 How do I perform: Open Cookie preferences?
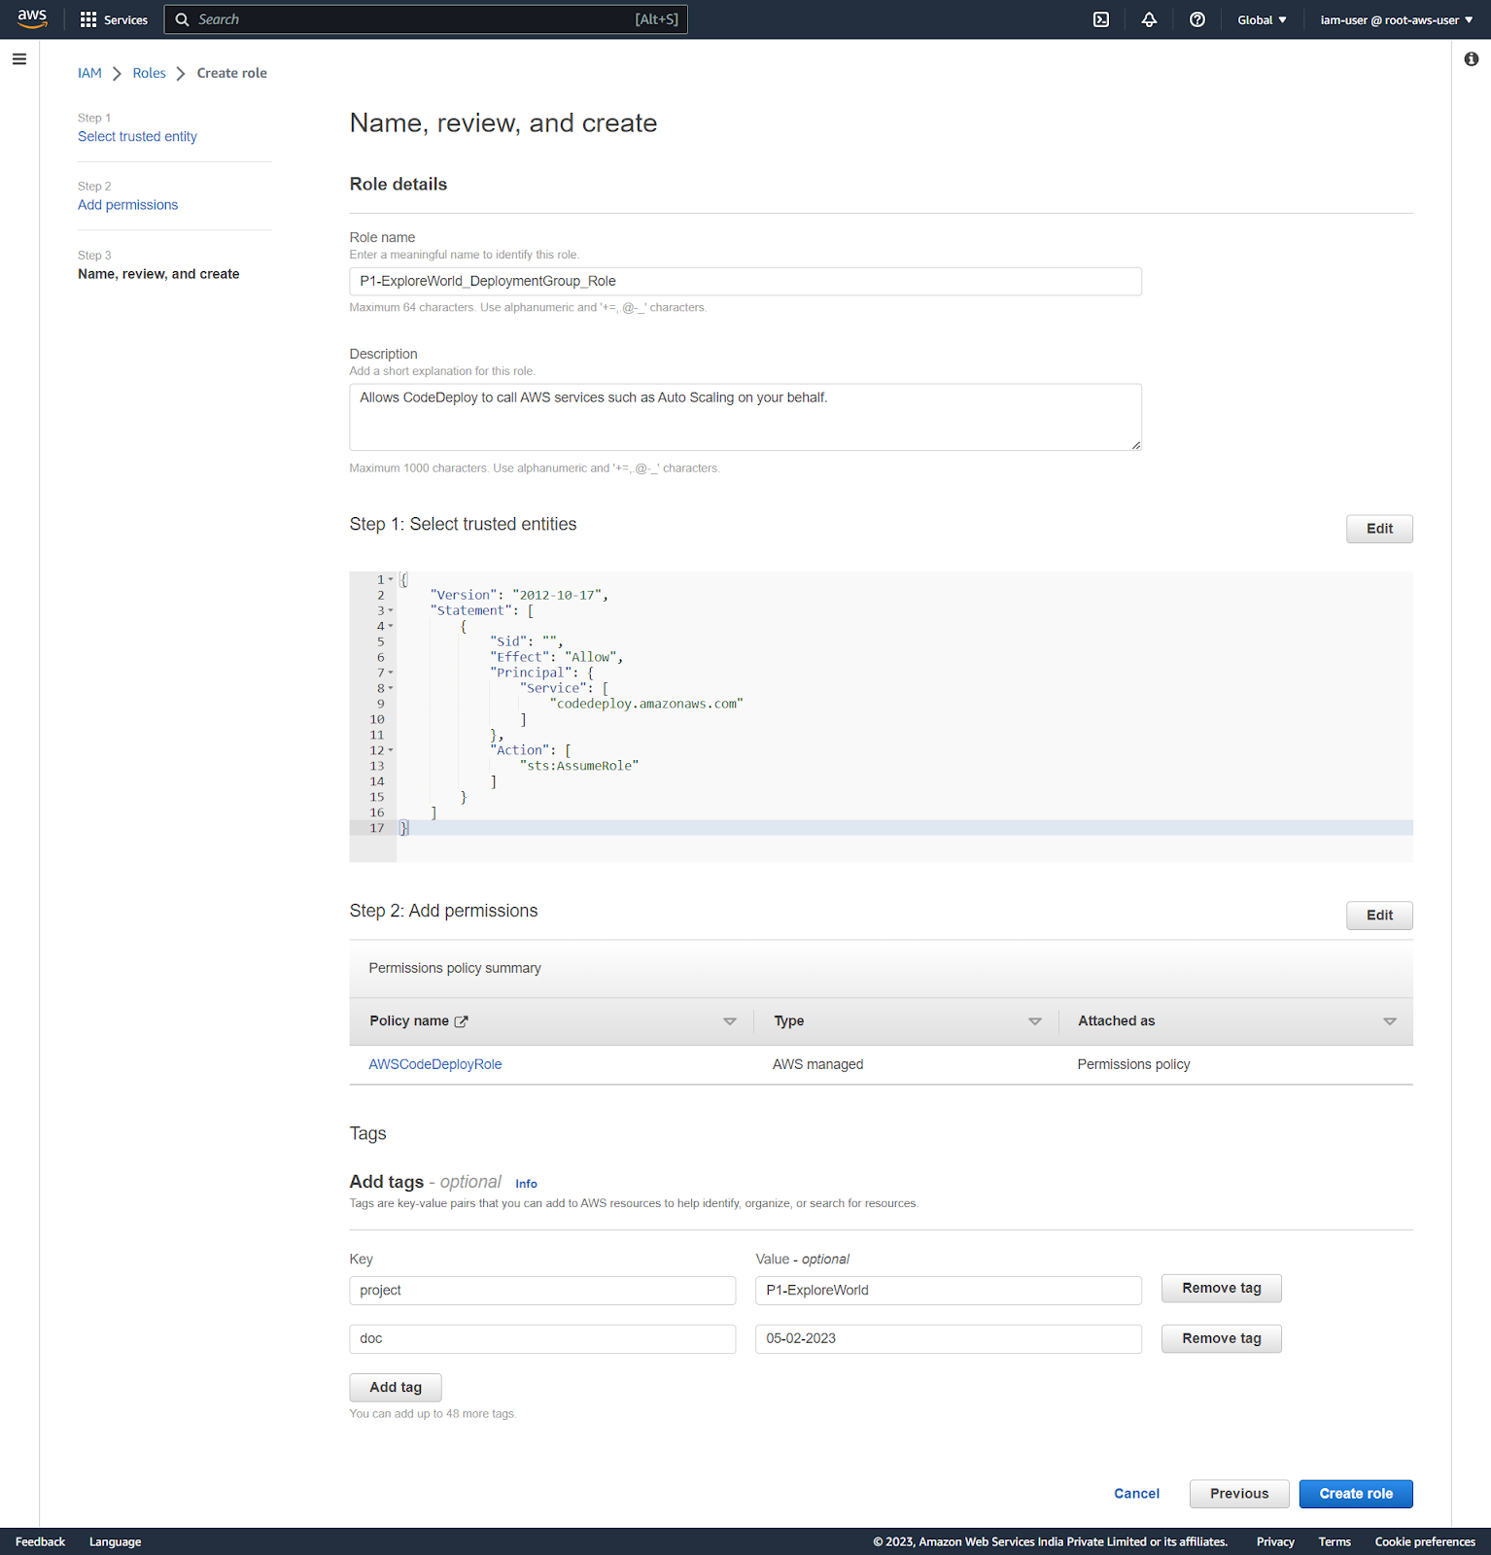pyautogui.click(x=1425, y=1542)
